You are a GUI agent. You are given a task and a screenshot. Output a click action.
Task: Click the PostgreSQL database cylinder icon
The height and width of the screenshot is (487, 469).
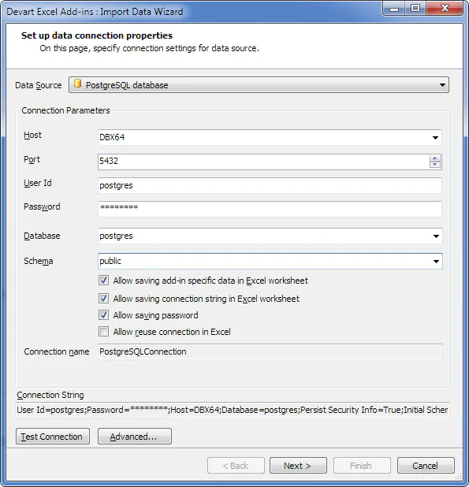[78, 84]
